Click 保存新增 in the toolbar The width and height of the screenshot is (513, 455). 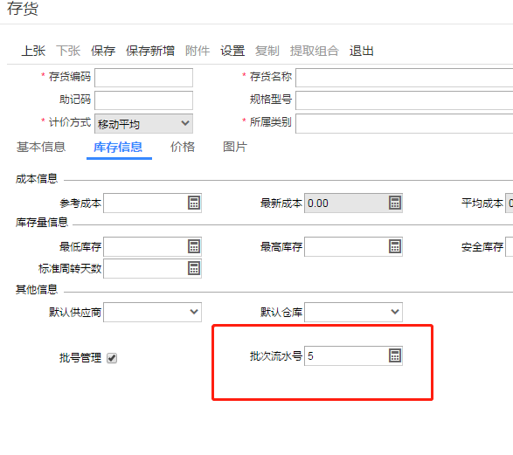point(150,51)
